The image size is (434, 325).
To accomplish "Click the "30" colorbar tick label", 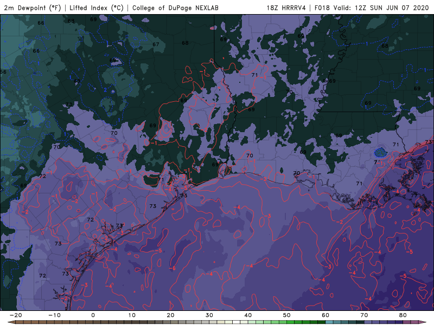I will click(209, 315).
